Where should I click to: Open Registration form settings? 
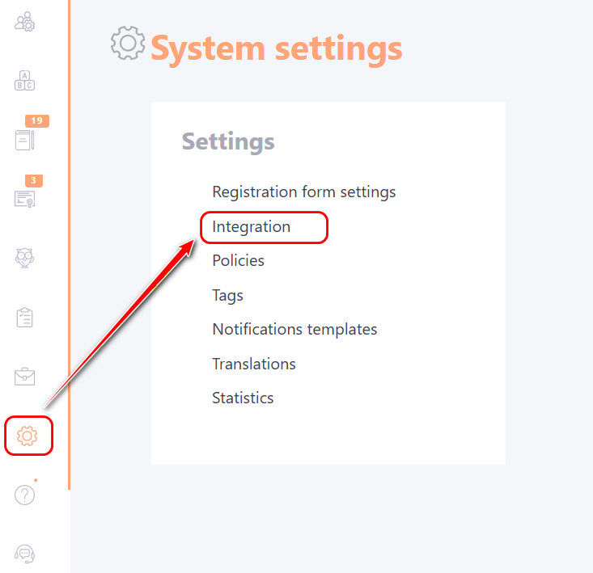click(x=303, y=192)
